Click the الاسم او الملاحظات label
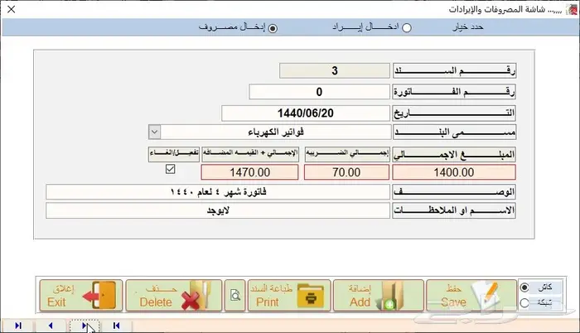Viewport: 580px width, 333px height. [454, 210]
